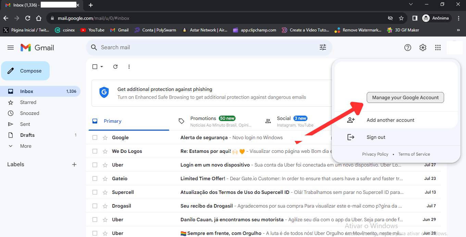Screen dimensions: 466x237
Task: Select the Login em um novo dispositivo email checkbox
Action: (95, 165)
